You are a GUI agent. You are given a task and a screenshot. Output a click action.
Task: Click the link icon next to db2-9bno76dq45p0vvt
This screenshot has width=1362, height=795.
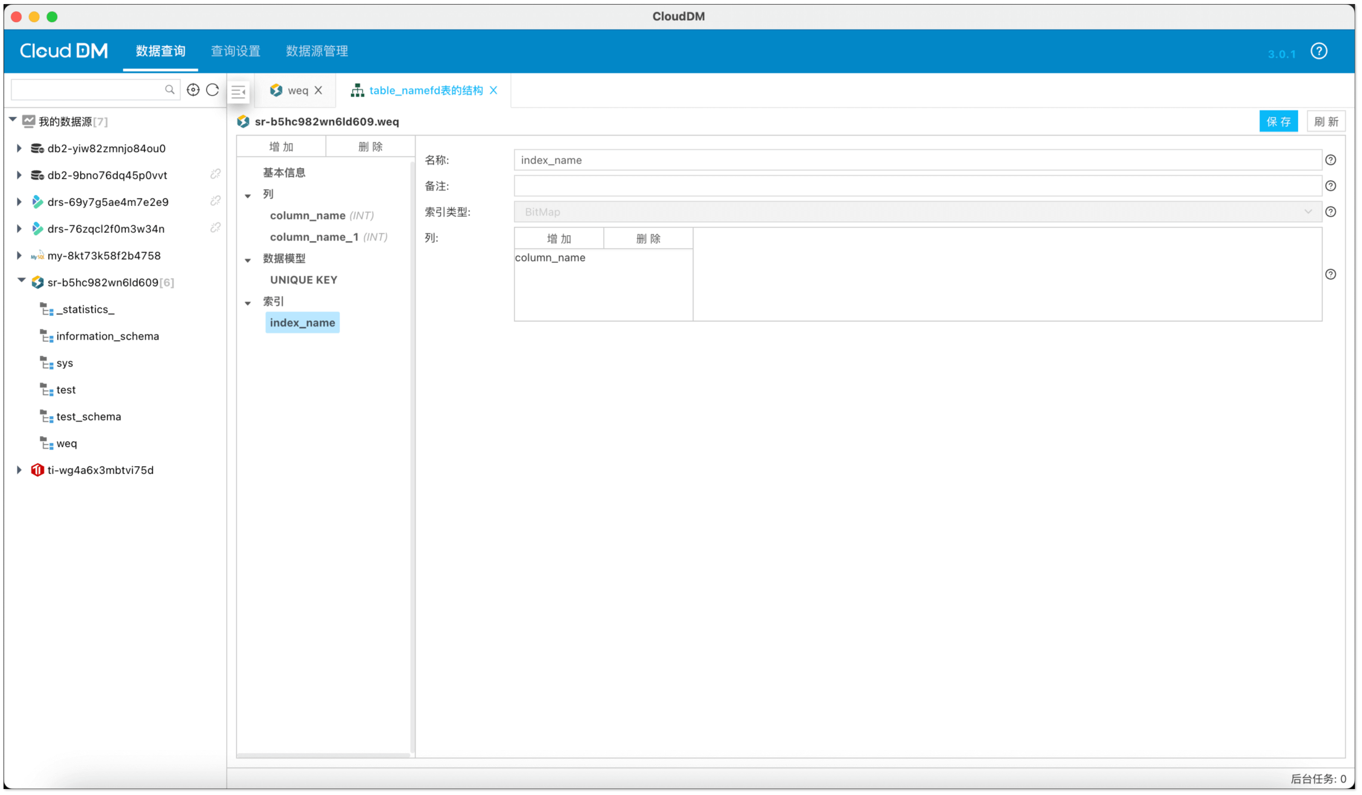(x=215, y=174)
